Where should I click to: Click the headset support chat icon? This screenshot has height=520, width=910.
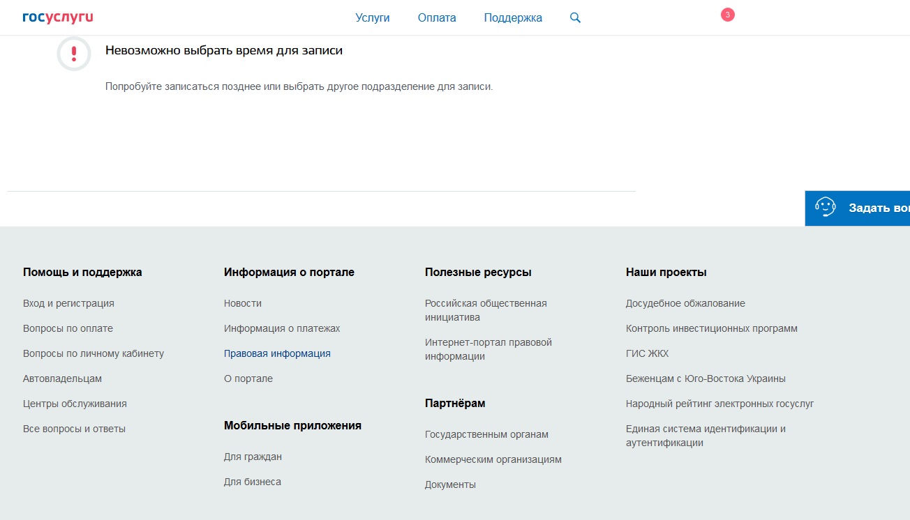(826, 208)
